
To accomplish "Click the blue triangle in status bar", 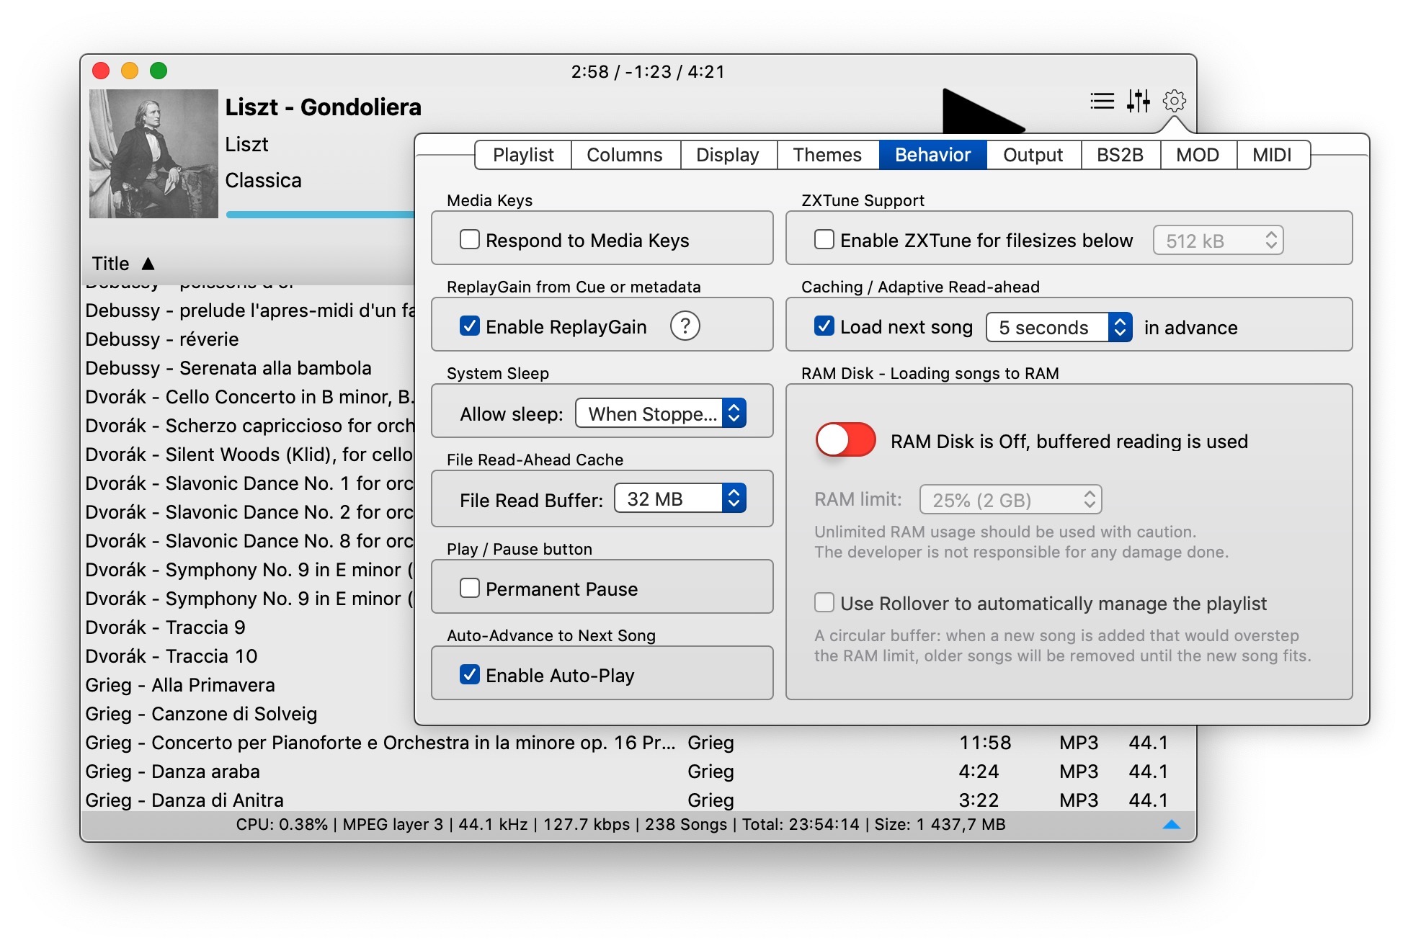I will tap(1172, 825).
